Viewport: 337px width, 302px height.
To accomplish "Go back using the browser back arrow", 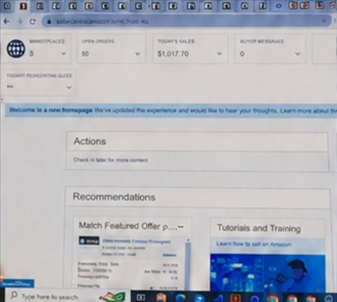I will pos(7,22).
